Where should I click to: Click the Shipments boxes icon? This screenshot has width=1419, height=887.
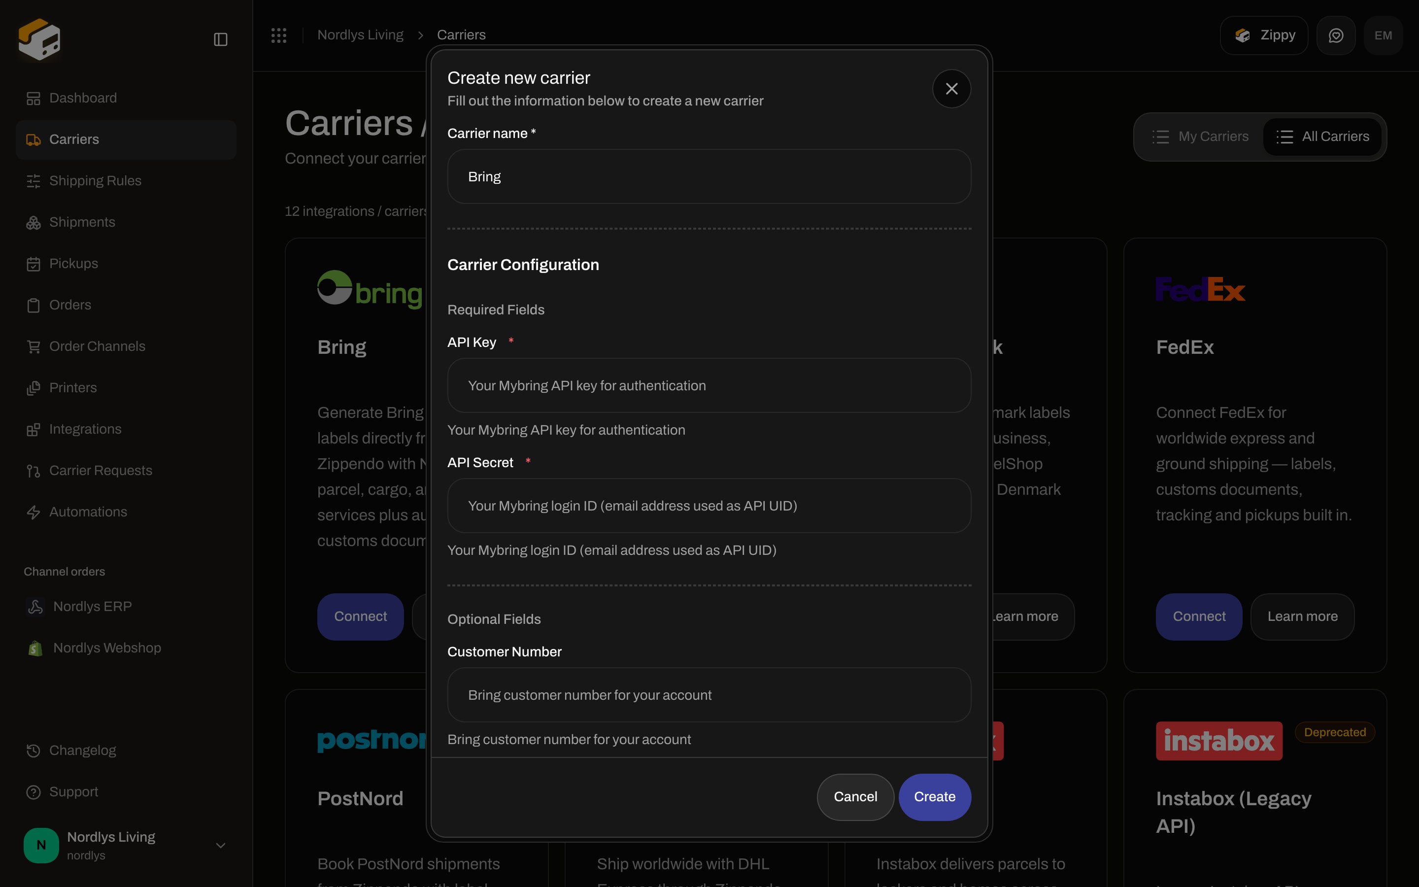[34, 222]
